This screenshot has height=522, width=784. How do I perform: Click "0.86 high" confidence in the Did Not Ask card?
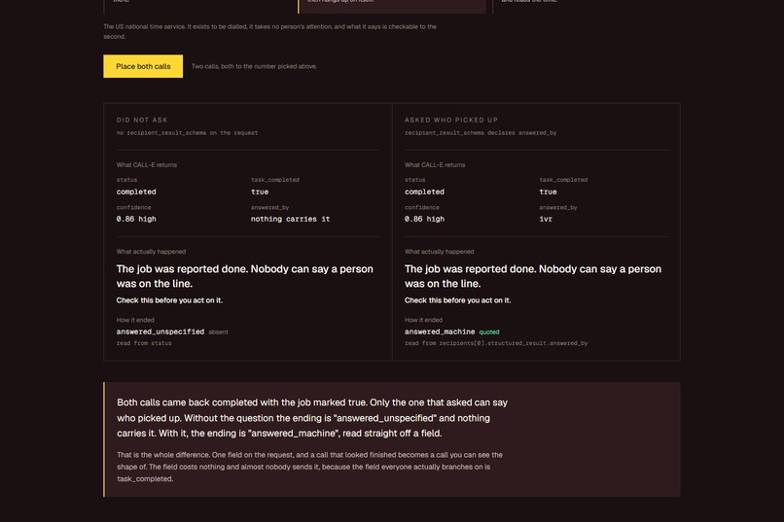click(x=136, y=219)
